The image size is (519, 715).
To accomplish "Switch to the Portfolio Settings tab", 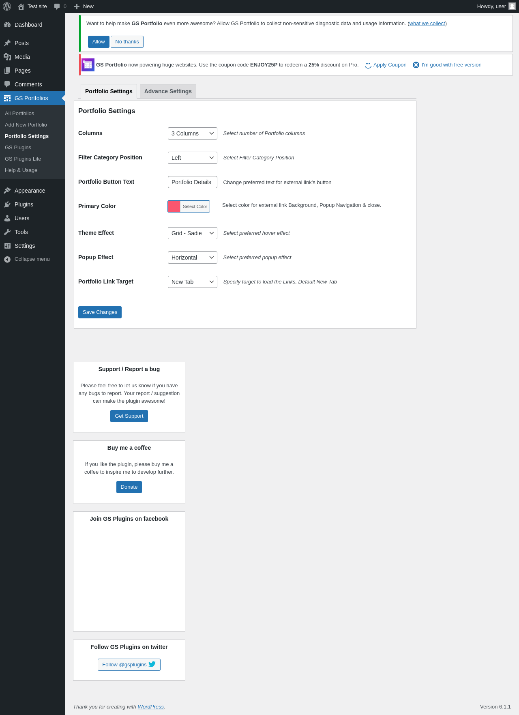I will pyautogui.click(x=109, y=91).
